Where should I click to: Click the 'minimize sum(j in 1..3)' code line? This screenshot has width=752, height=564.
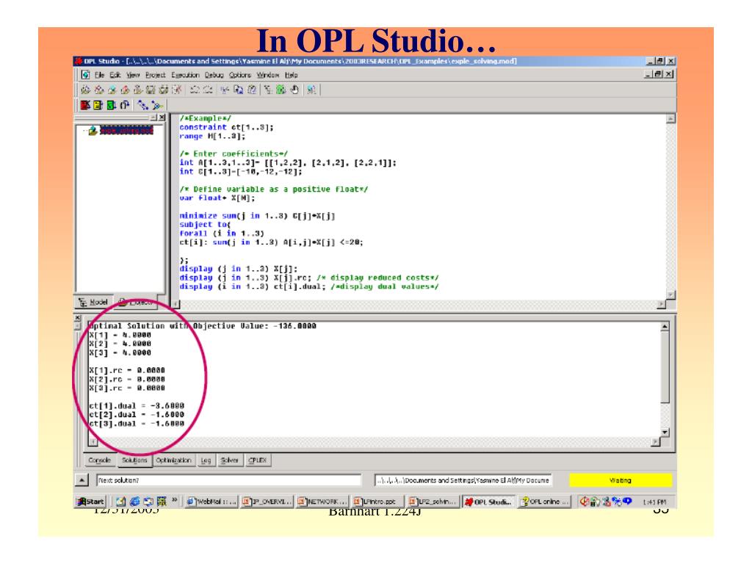tap(257, 216)
